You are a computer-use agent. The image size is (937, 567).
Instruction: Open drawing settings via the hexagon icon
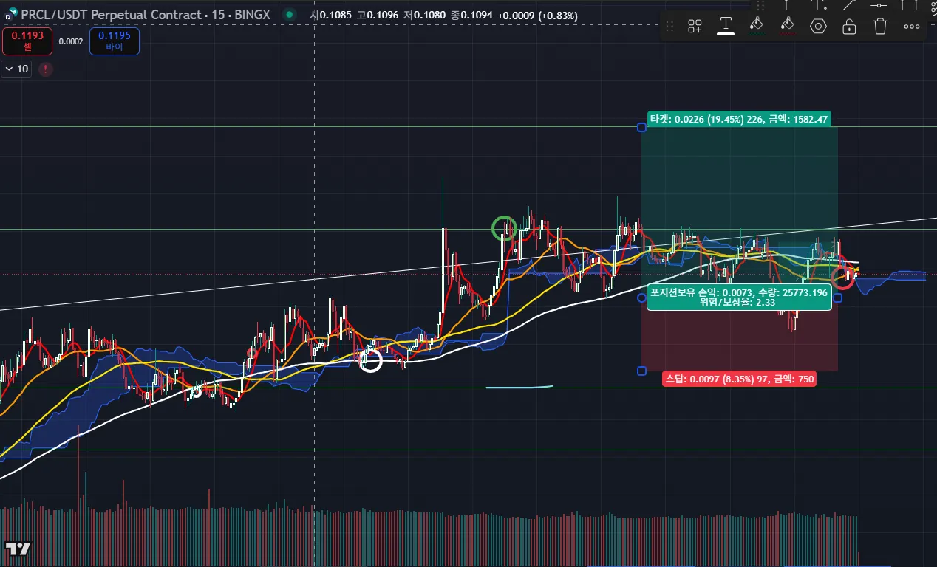[818, 27]
